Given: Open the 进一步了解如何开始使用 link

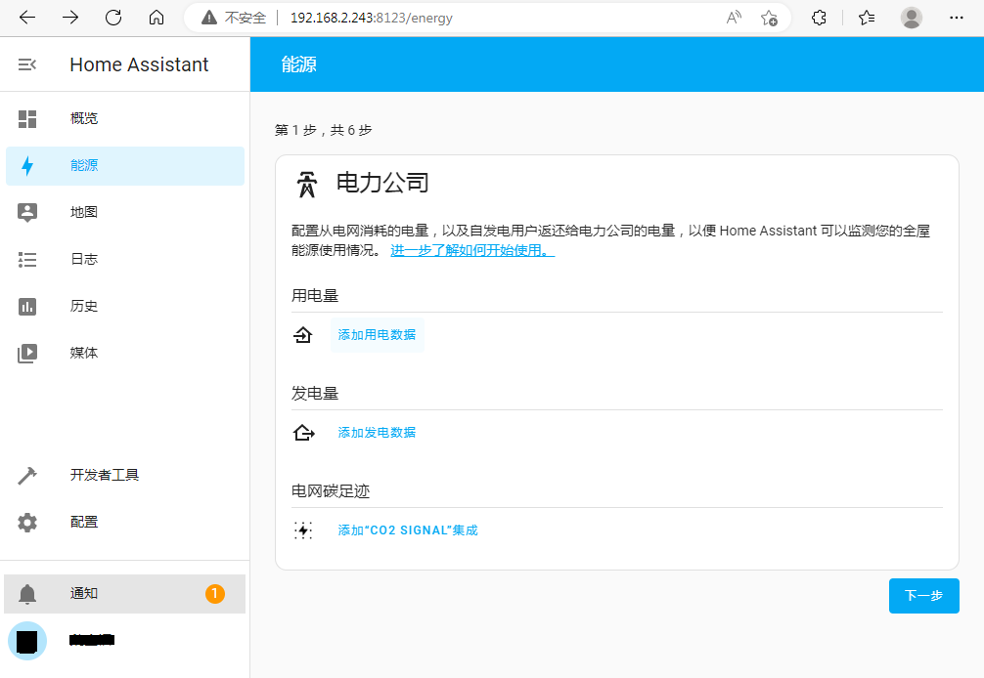Looking at the screenshot, I should click(x=472, y=251).
